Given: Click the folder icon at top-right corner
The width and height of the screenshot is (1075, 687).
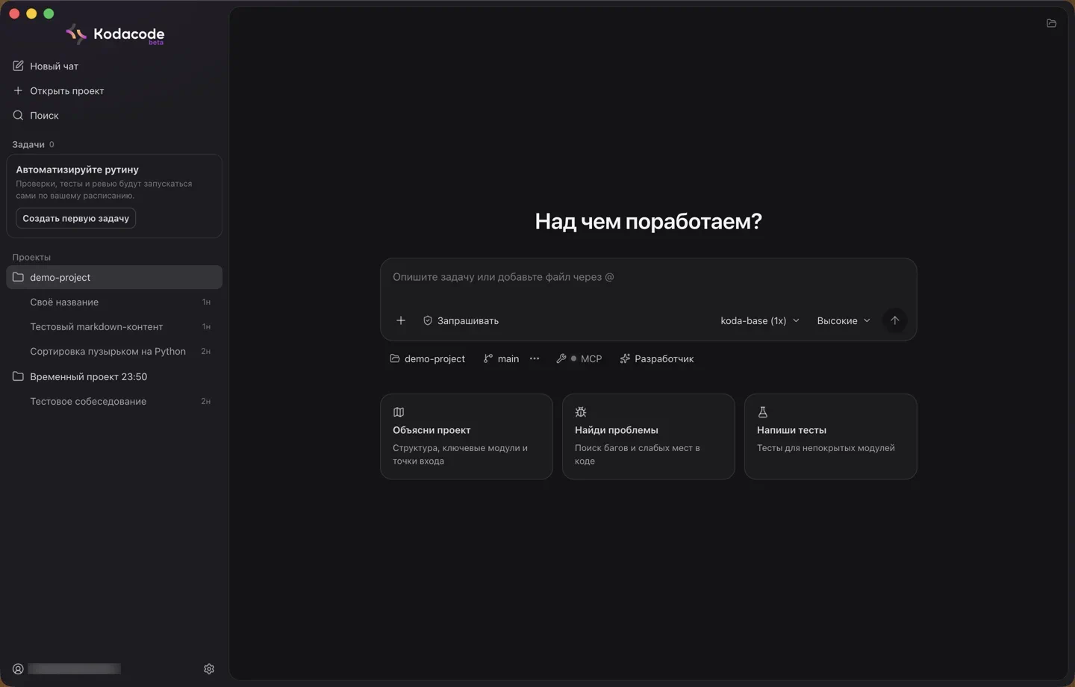Looking at the screenshot, I should click(x=1051, y=23).
